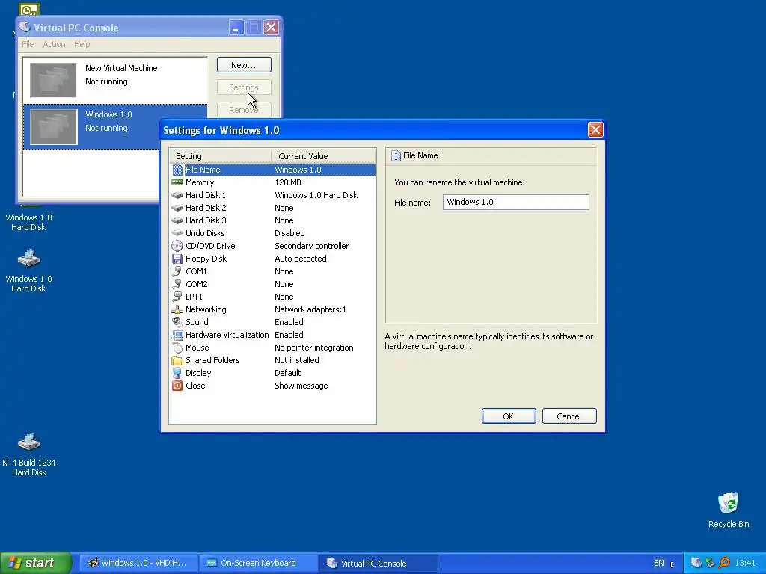Click the Secondary controller value
Screen dimensions: 766x574
[x=312, y=246]
